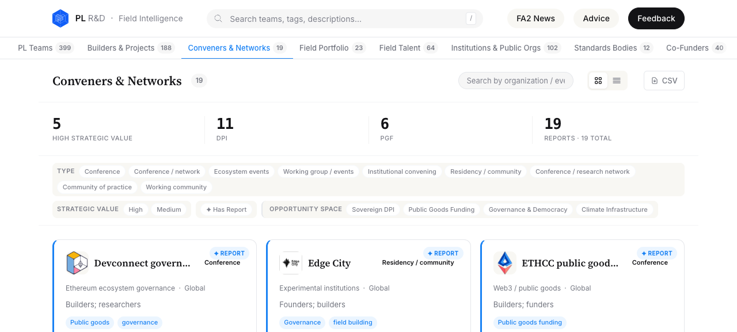
Task: Filter by Climate Infrastructure opportunity space
Action: coord(614,209)
